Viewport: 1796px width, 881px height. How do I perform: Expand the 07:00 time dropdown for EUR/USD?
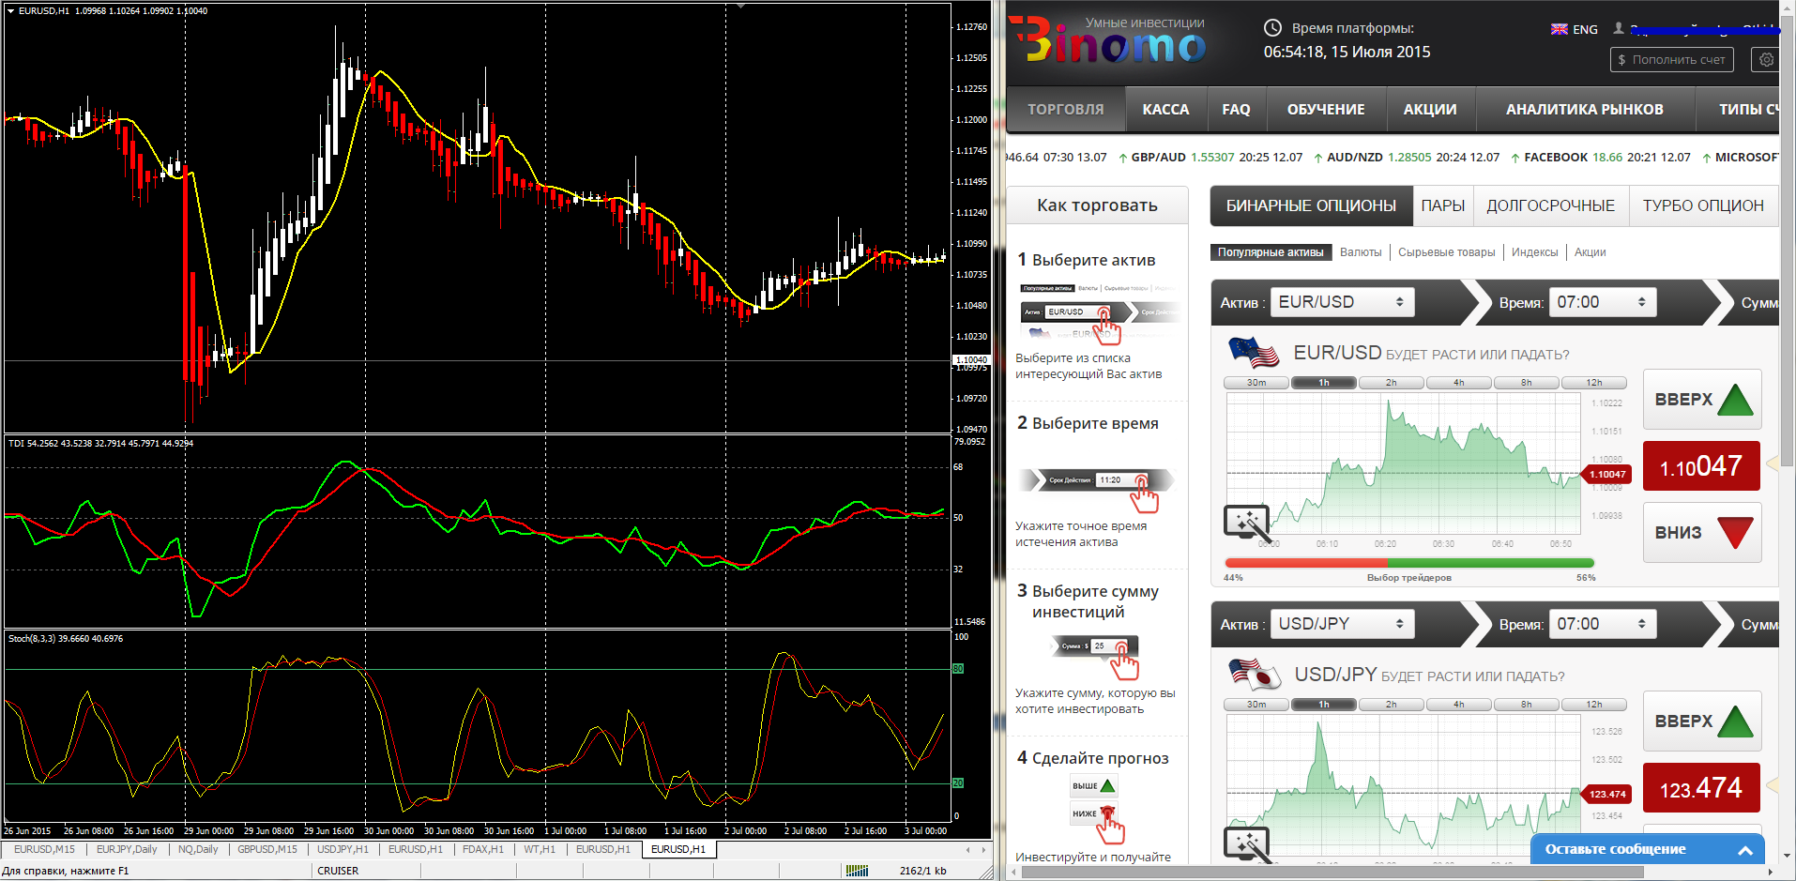click(x=1602, y=302)
